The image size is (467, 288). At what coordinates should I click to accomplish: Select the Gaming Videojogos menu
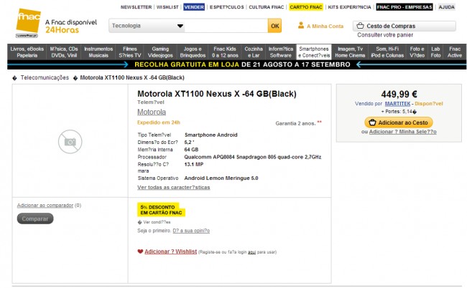pos(160,52)
